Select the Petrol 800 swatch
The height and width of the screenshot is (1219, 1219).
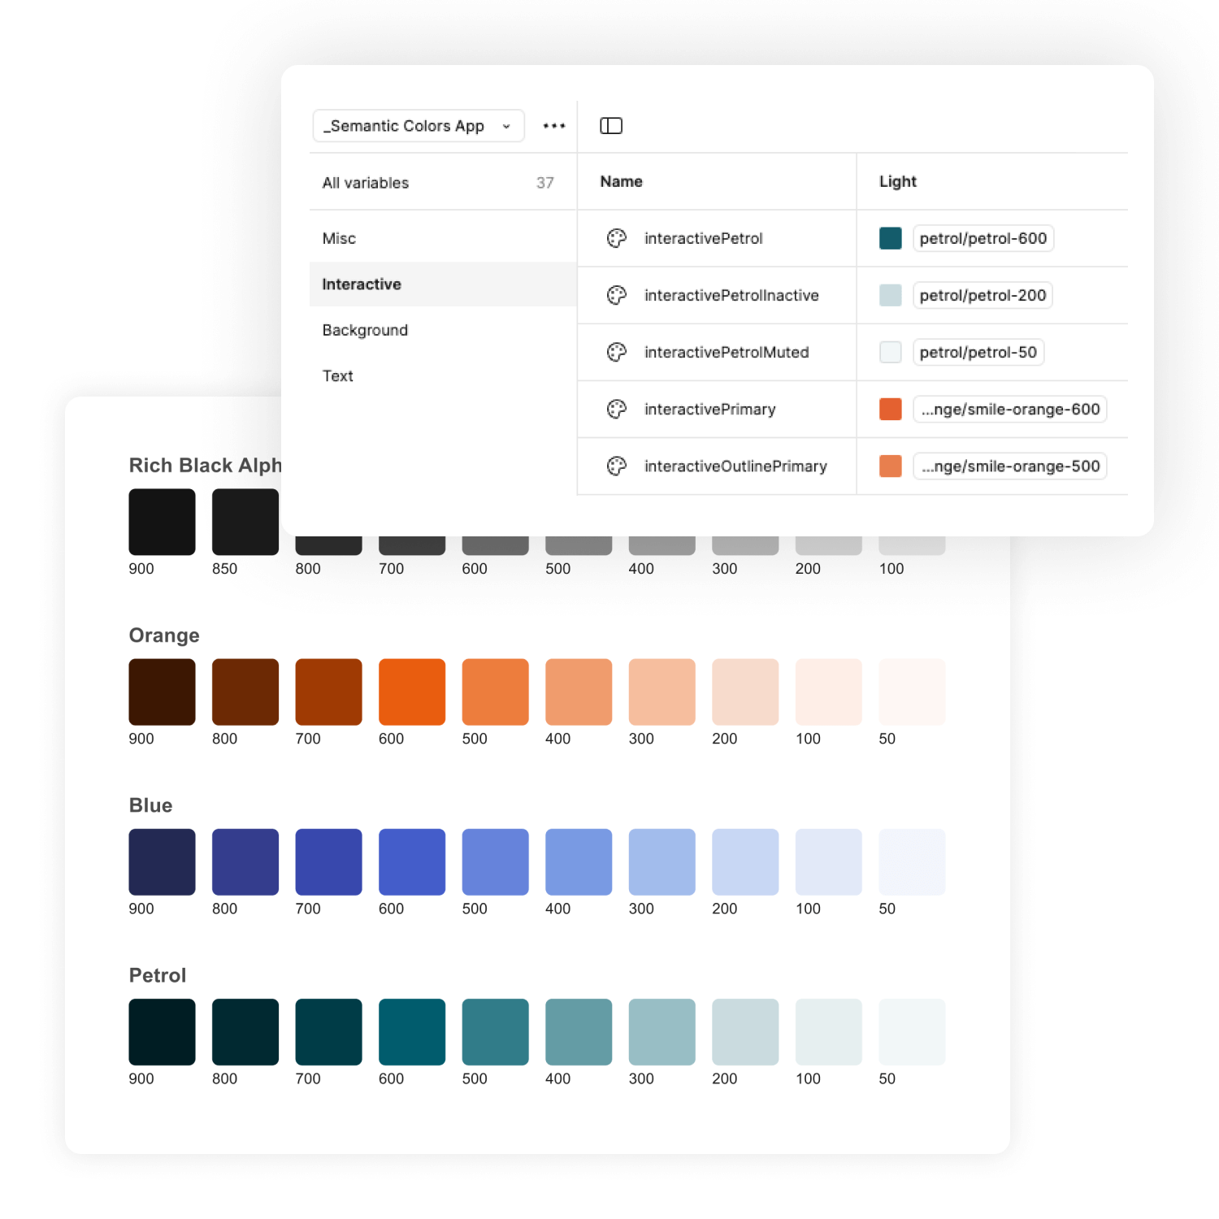pos(245,1032)
